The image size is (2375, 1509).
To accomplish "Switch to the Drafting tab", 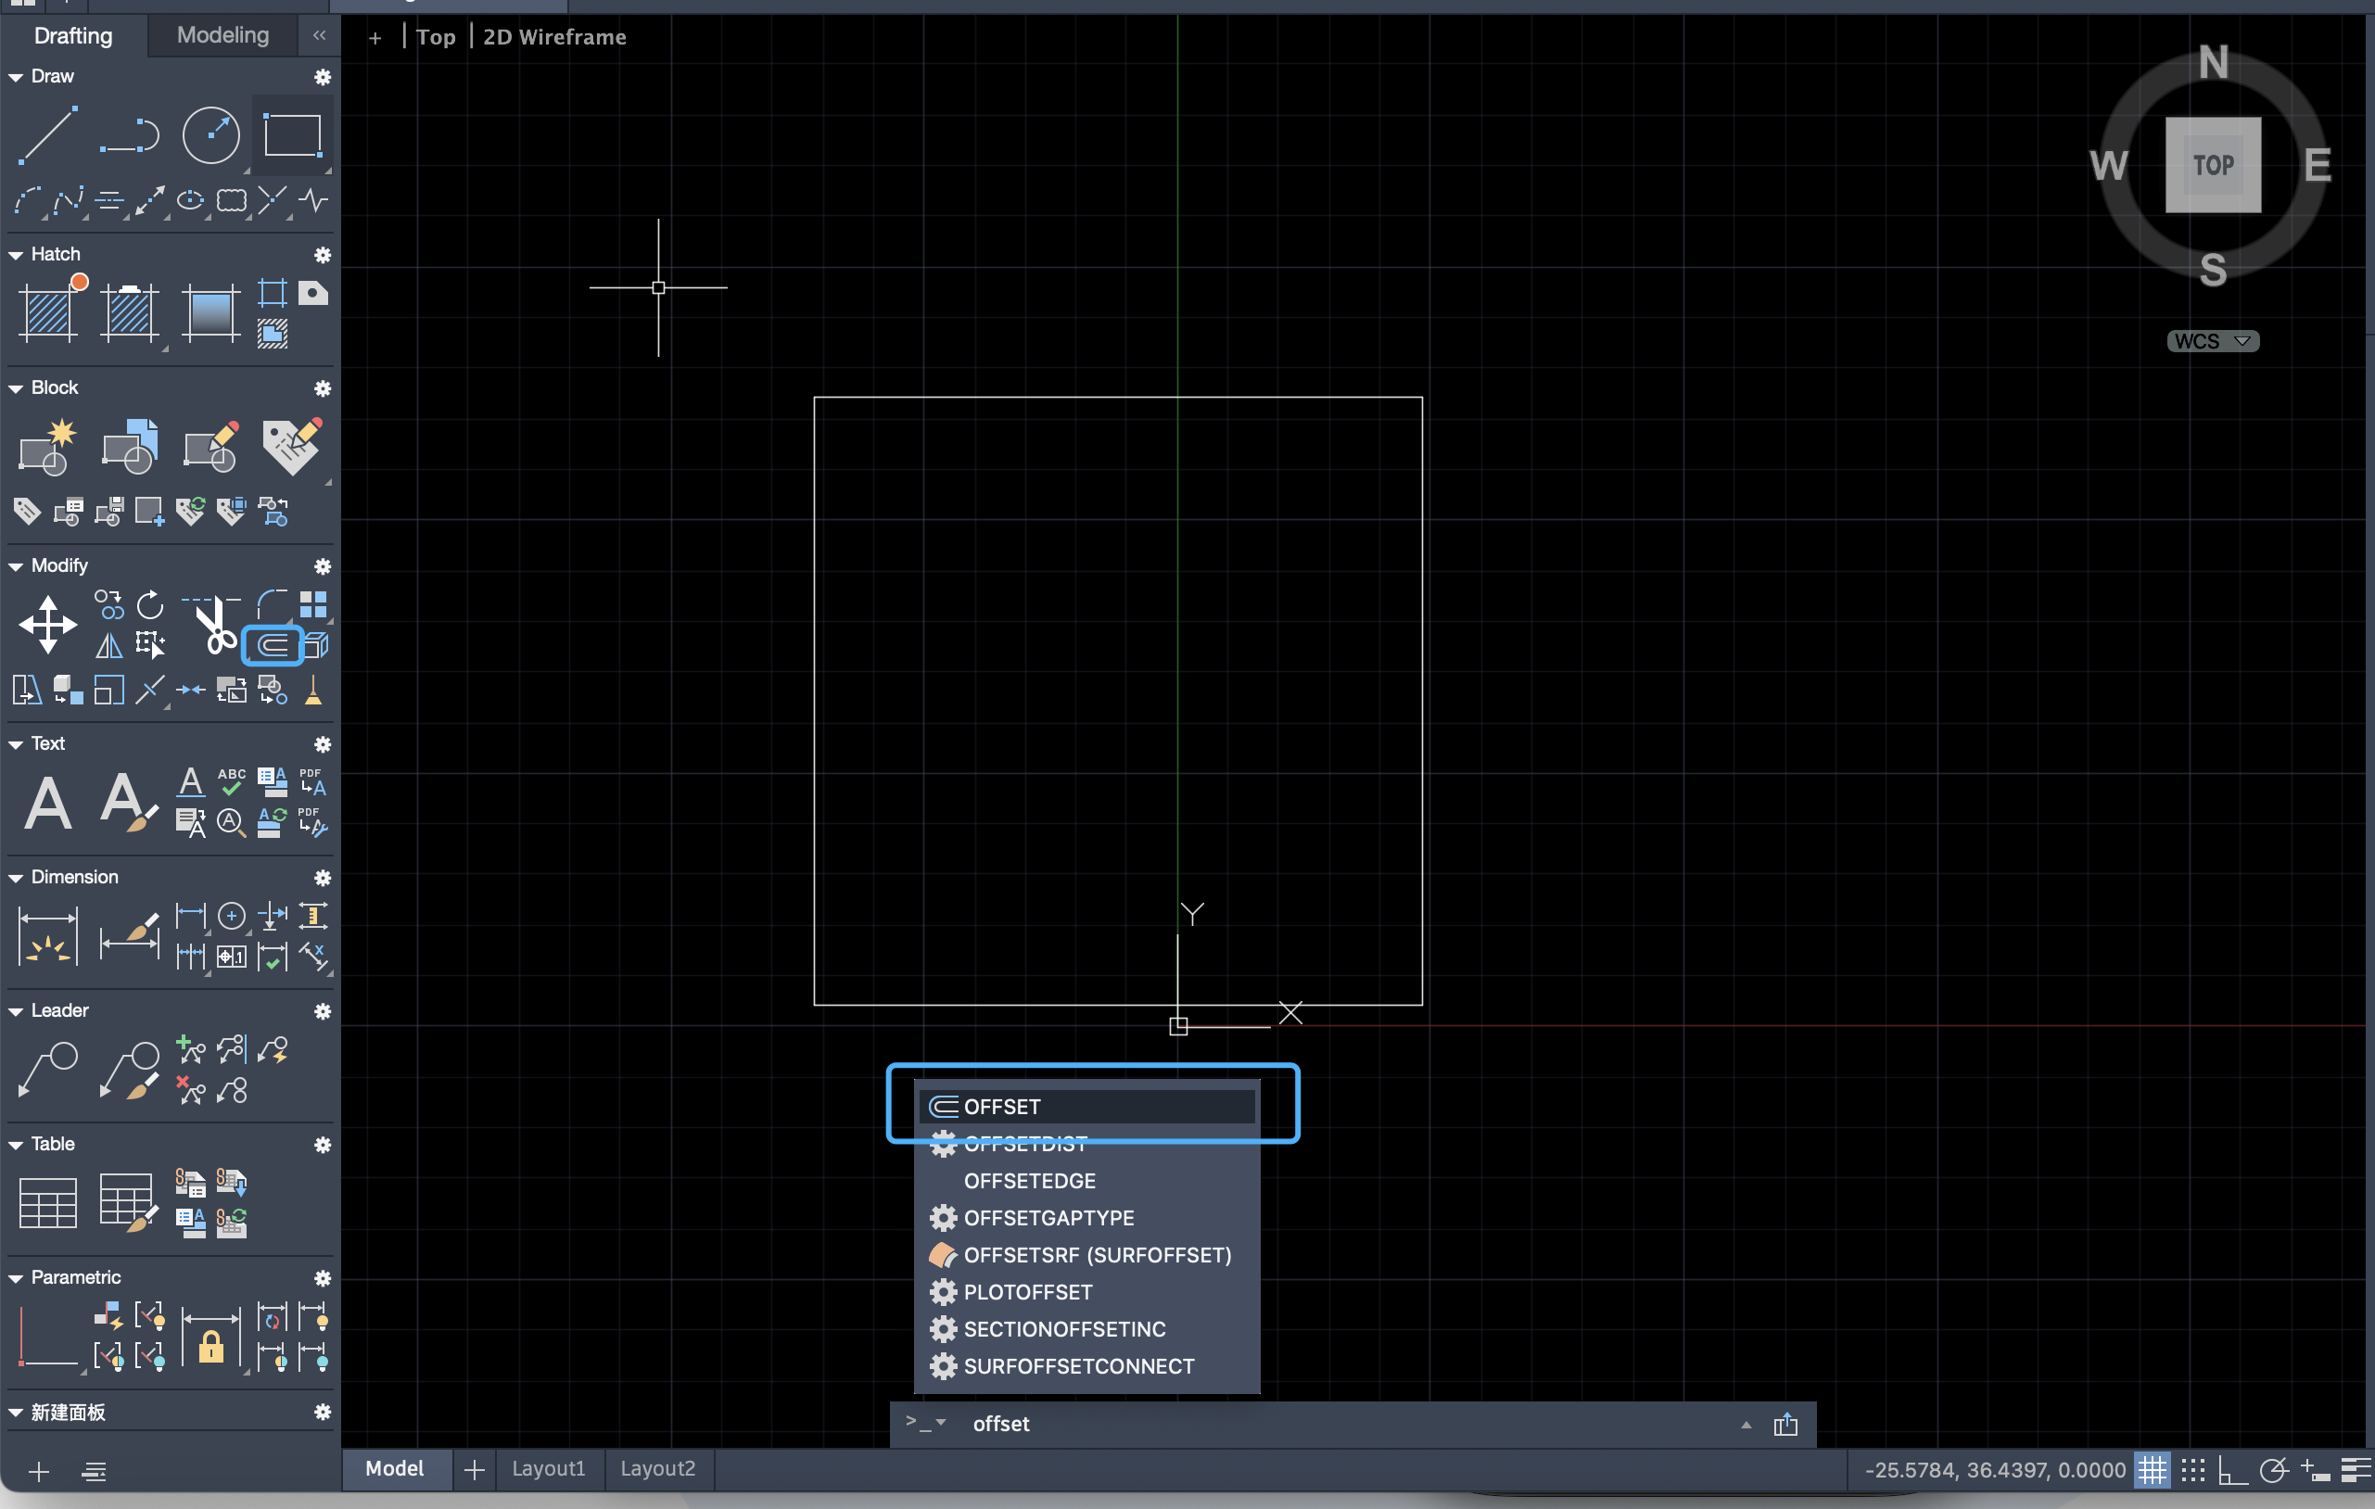I will pyautogui.click(x=73, y=35).
